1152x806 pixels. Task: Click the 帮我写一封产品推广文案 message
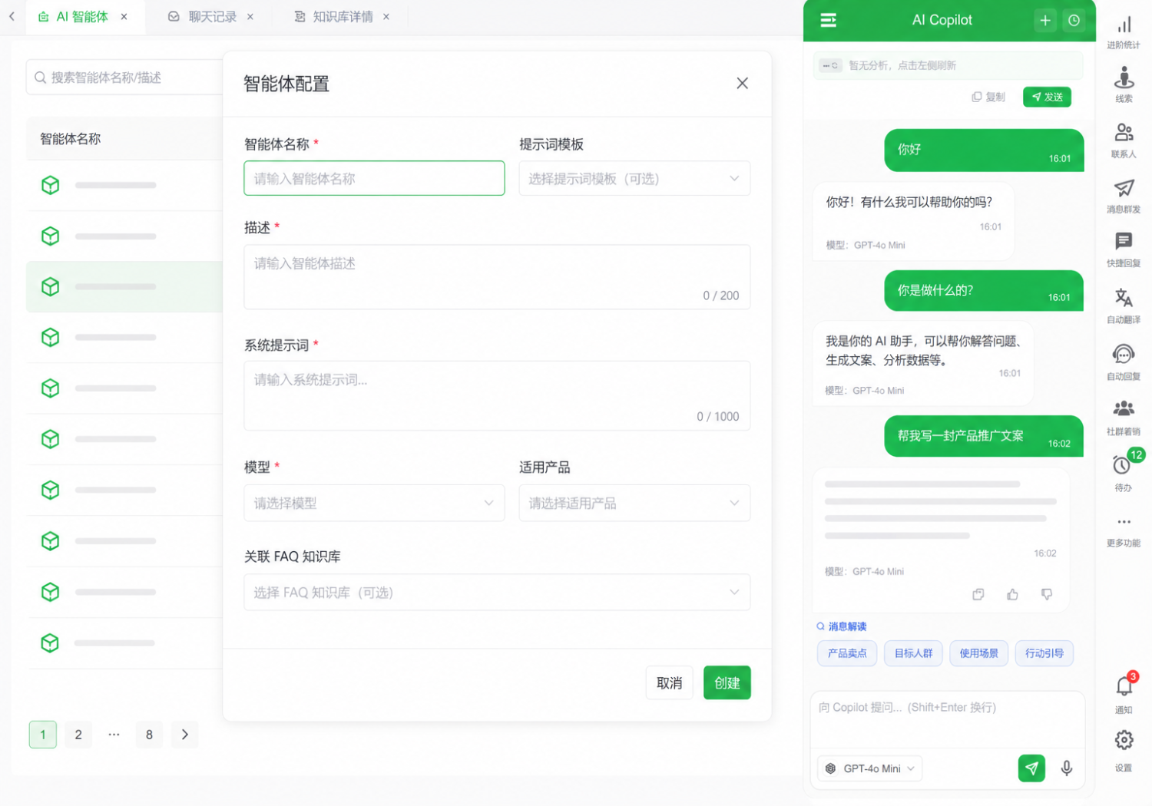[x=983, y=436]
